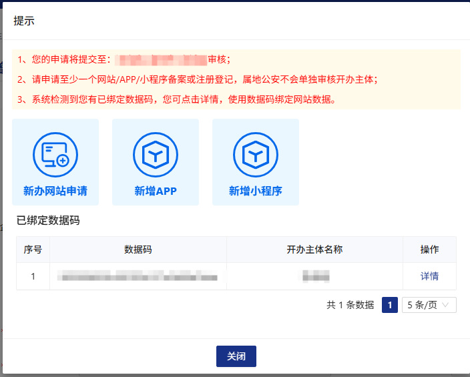Click the 序号 column header
The width and height of the screenshot is (470, 377).
coord(33,250)
